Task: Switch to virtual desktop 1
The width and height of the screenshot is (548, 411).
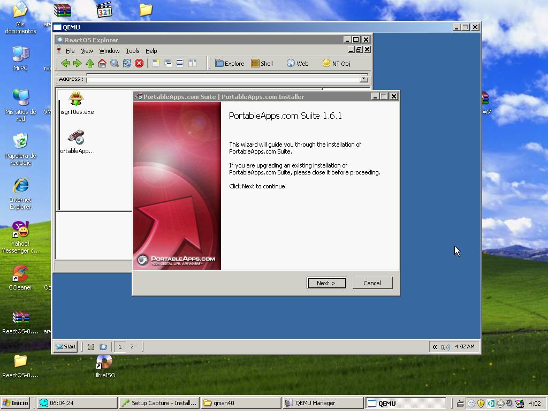Action: click(x=120, y=347)
